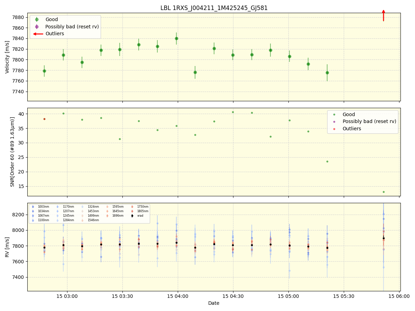
Task: Click the 15 tick on the SNR axis
Action: coord(21,187)
